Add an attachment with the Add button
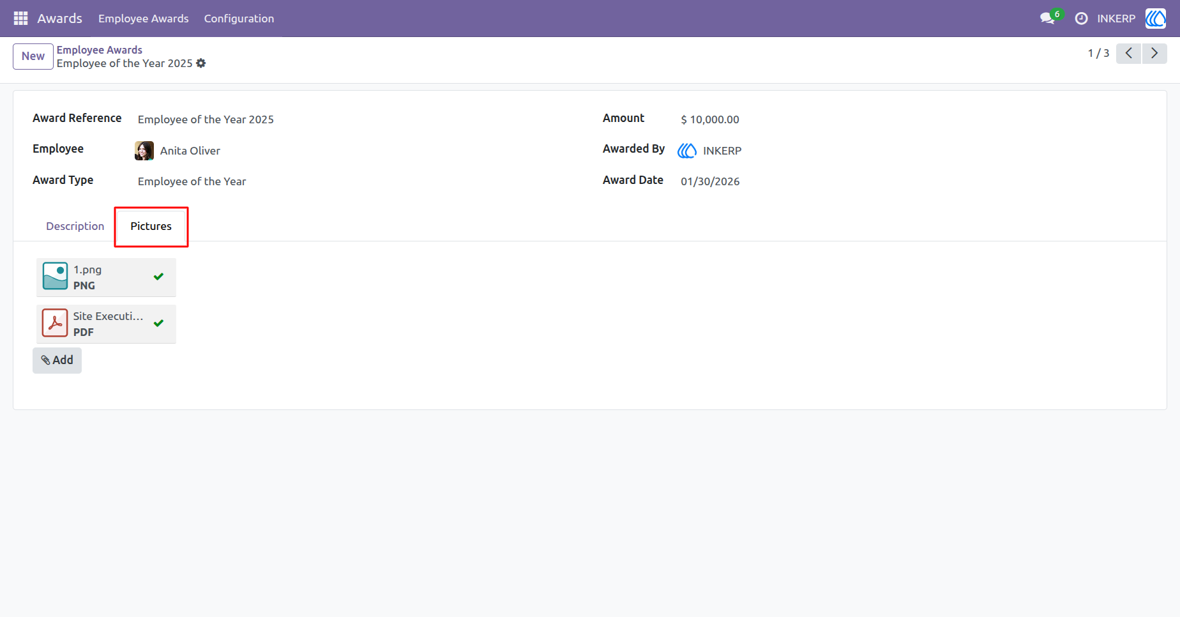This screenshot has width=1180, height=617. pos(57,360)
